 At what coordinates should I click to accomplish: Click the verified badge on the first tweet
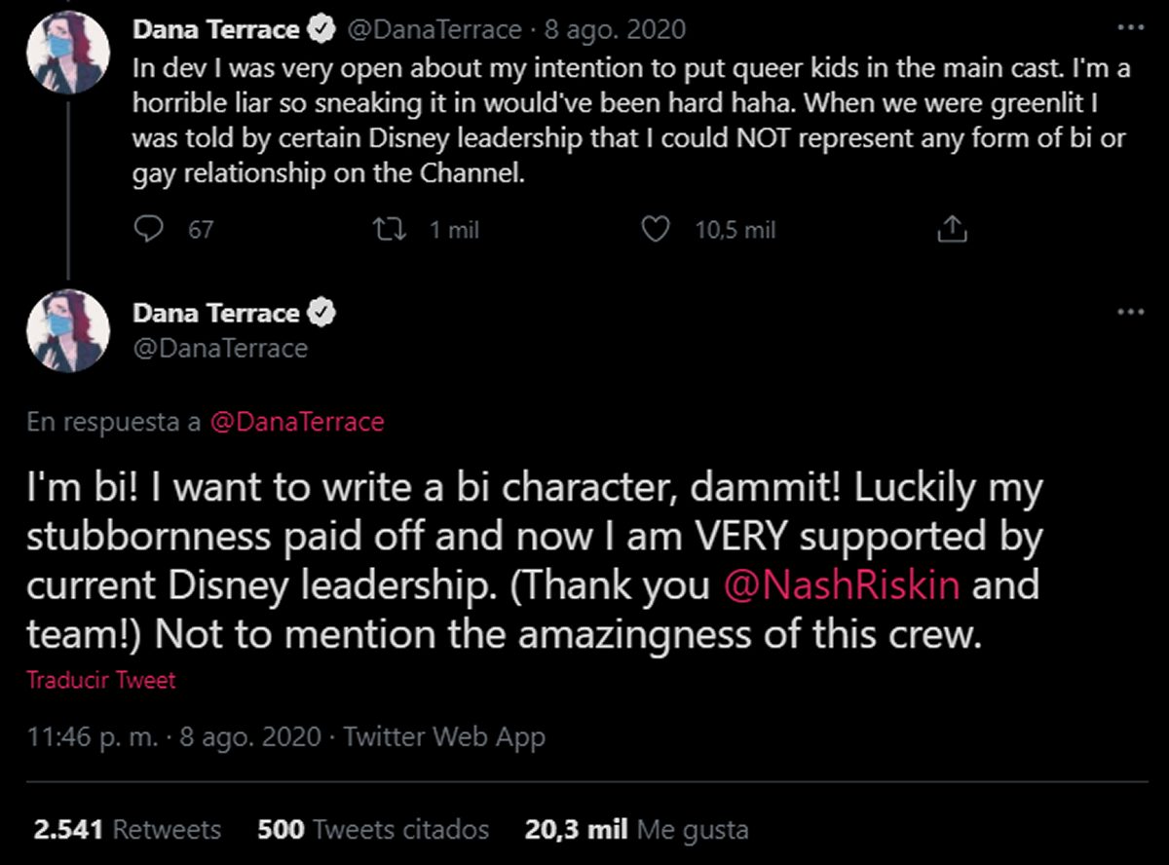[321, 30]
